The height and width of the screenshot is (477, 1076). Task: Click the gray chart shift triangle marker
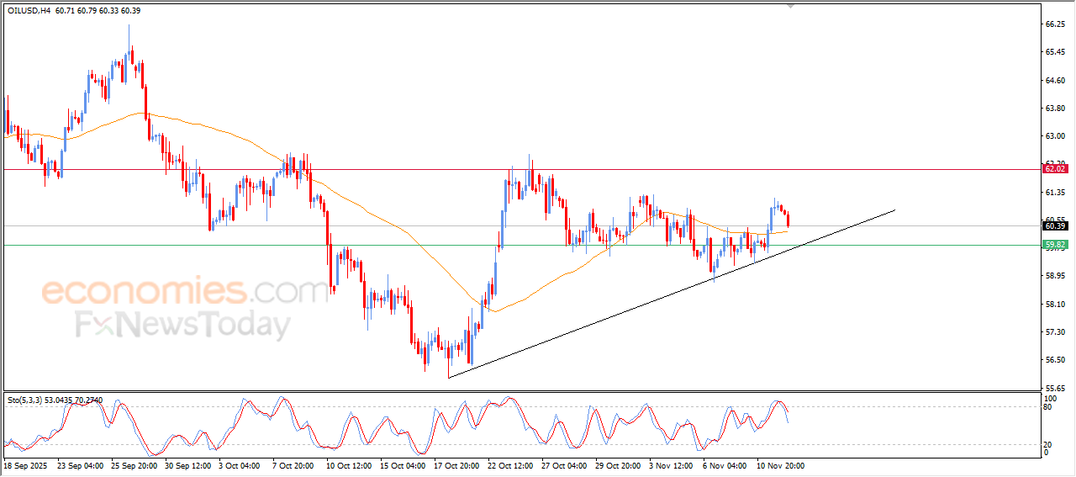(789, 5)
